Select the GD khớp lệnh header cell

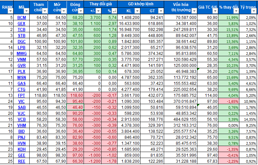click(140, 4)
